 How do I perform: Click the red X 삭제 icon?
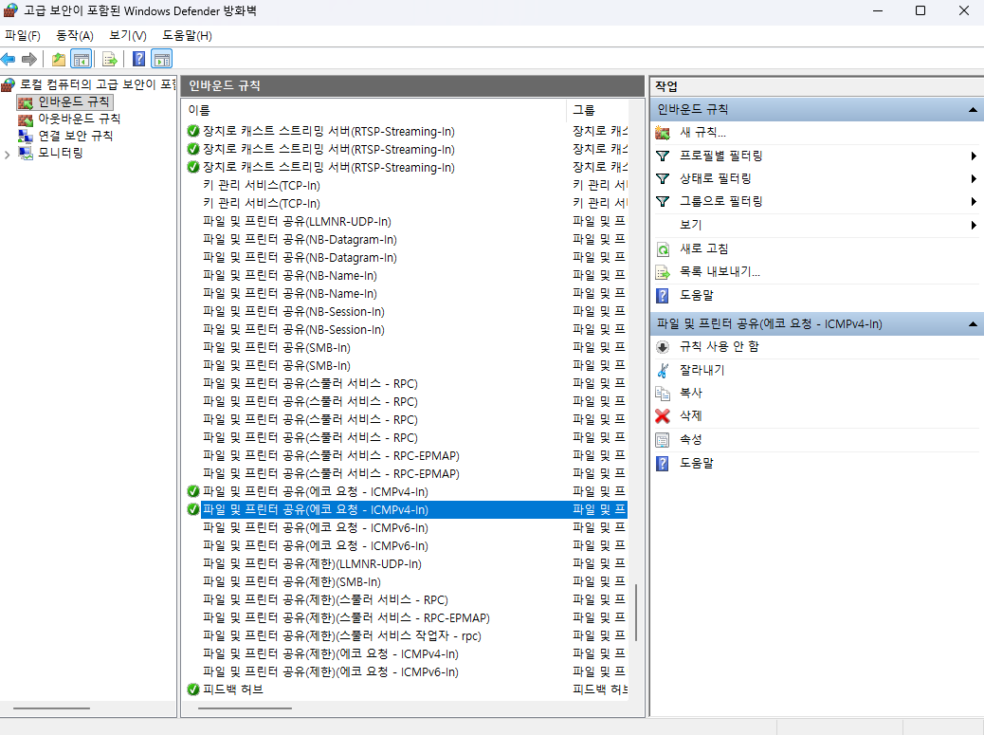click(x=663, y=416)
